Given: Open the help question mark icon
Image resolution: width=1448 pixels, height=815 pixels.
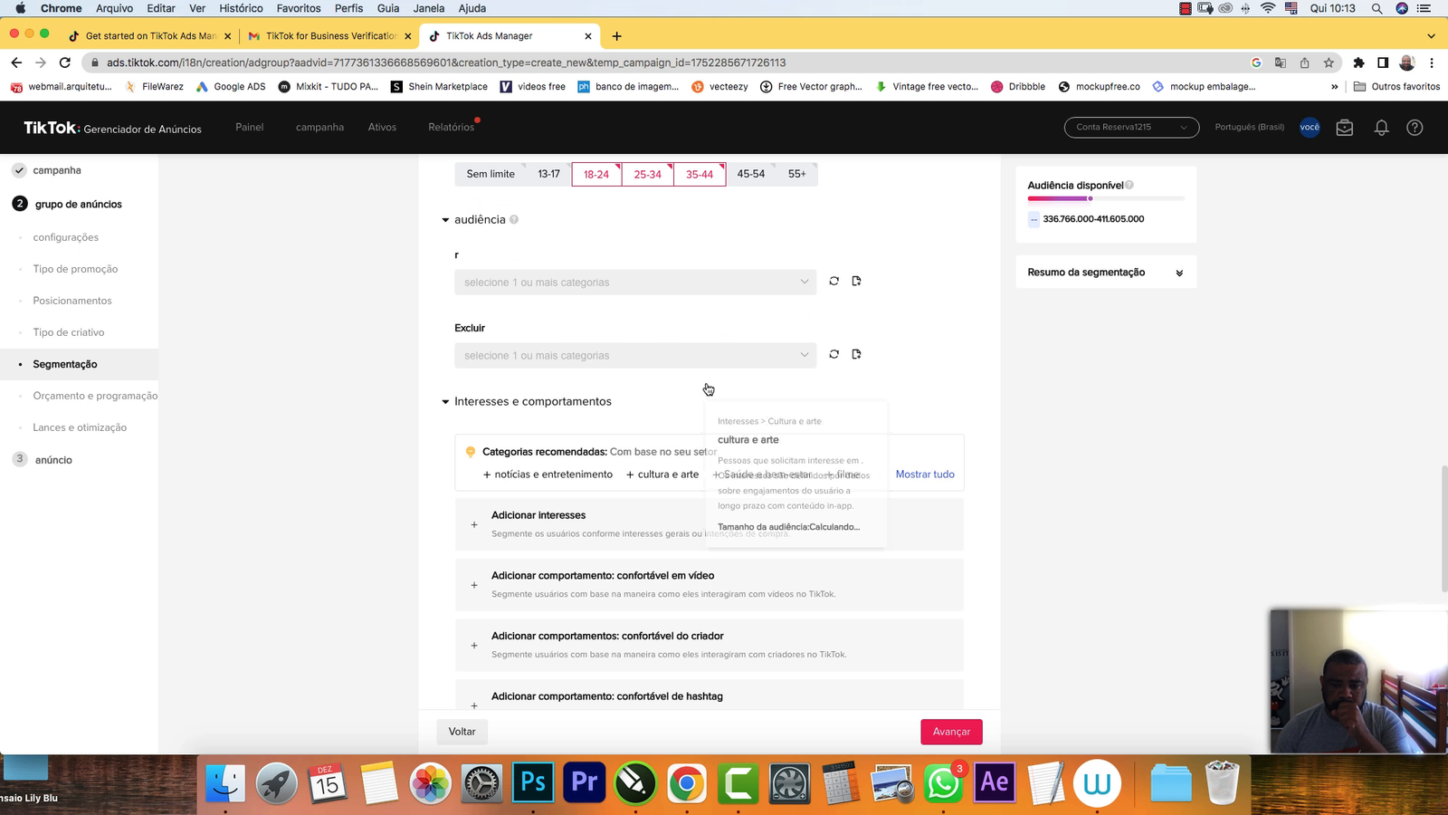Looking at the screenshot, I should pyautogui.click(x=1415, y=128).
